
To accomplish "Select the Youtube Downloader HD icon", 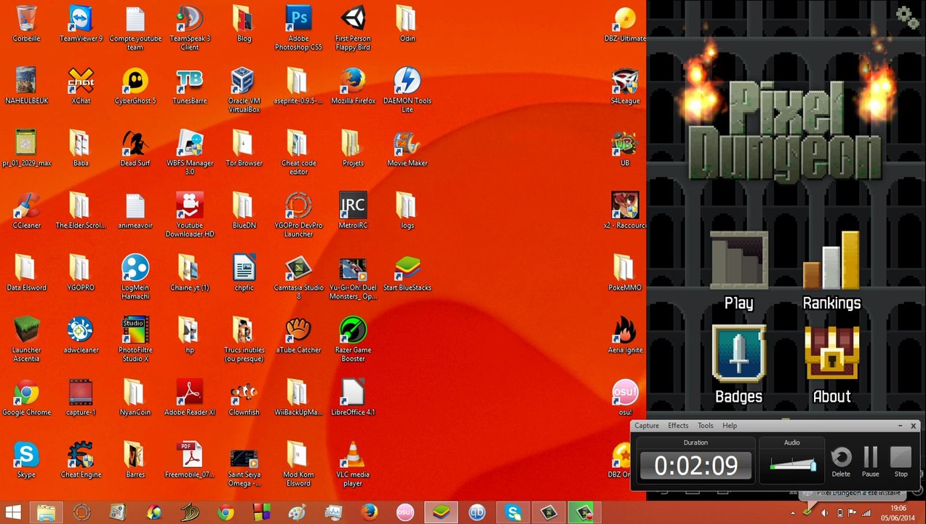I will pos(189,206).
